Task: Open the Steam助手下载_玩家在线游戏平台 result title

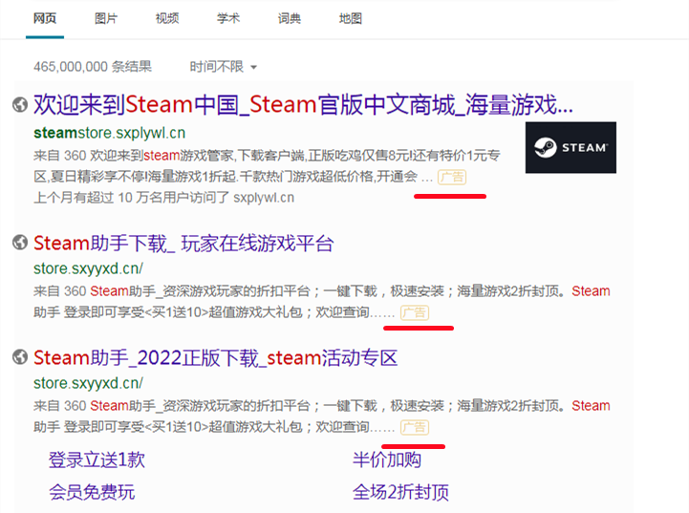Action: tap(183, 244)
